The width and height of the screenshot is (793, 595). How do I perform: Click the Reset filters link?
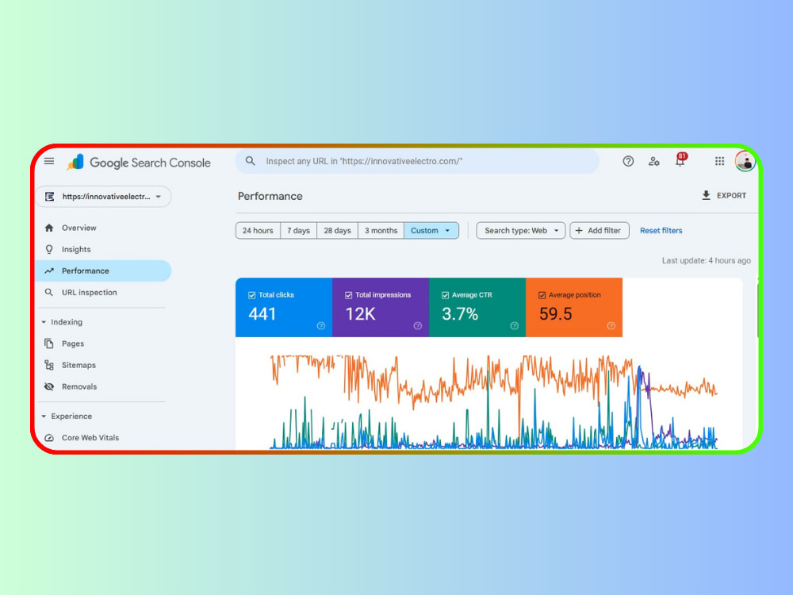(x=661, y=231)
